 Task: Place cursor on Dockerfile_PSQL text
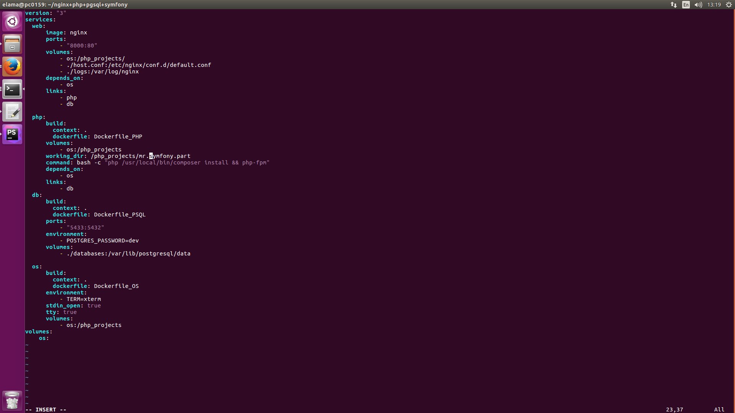point(119,215)
